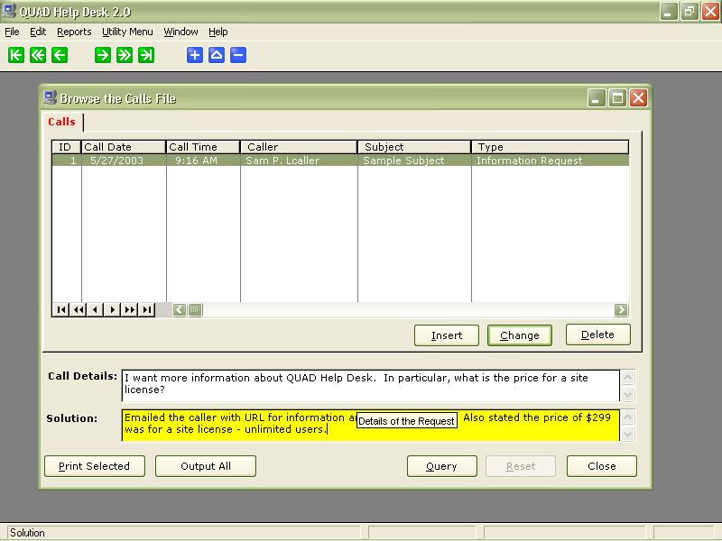Screen dimensions: 722x541
Task: Click inside the yellow Solution text field
Action: point(371,425)
